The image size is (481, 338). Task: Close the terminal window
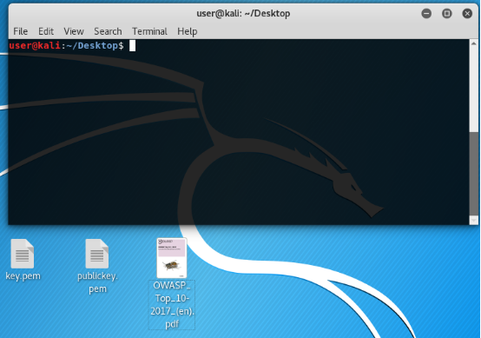tap(467, 14)
